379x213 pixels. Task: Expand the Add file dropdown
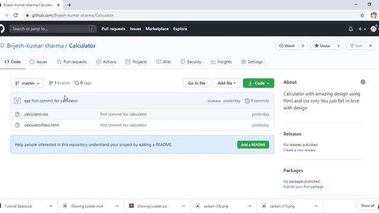[x=226, y=83]
